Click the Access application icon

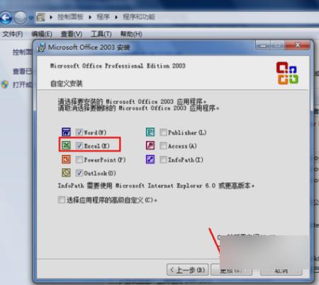pyautogui.click(x=150, y=145)
